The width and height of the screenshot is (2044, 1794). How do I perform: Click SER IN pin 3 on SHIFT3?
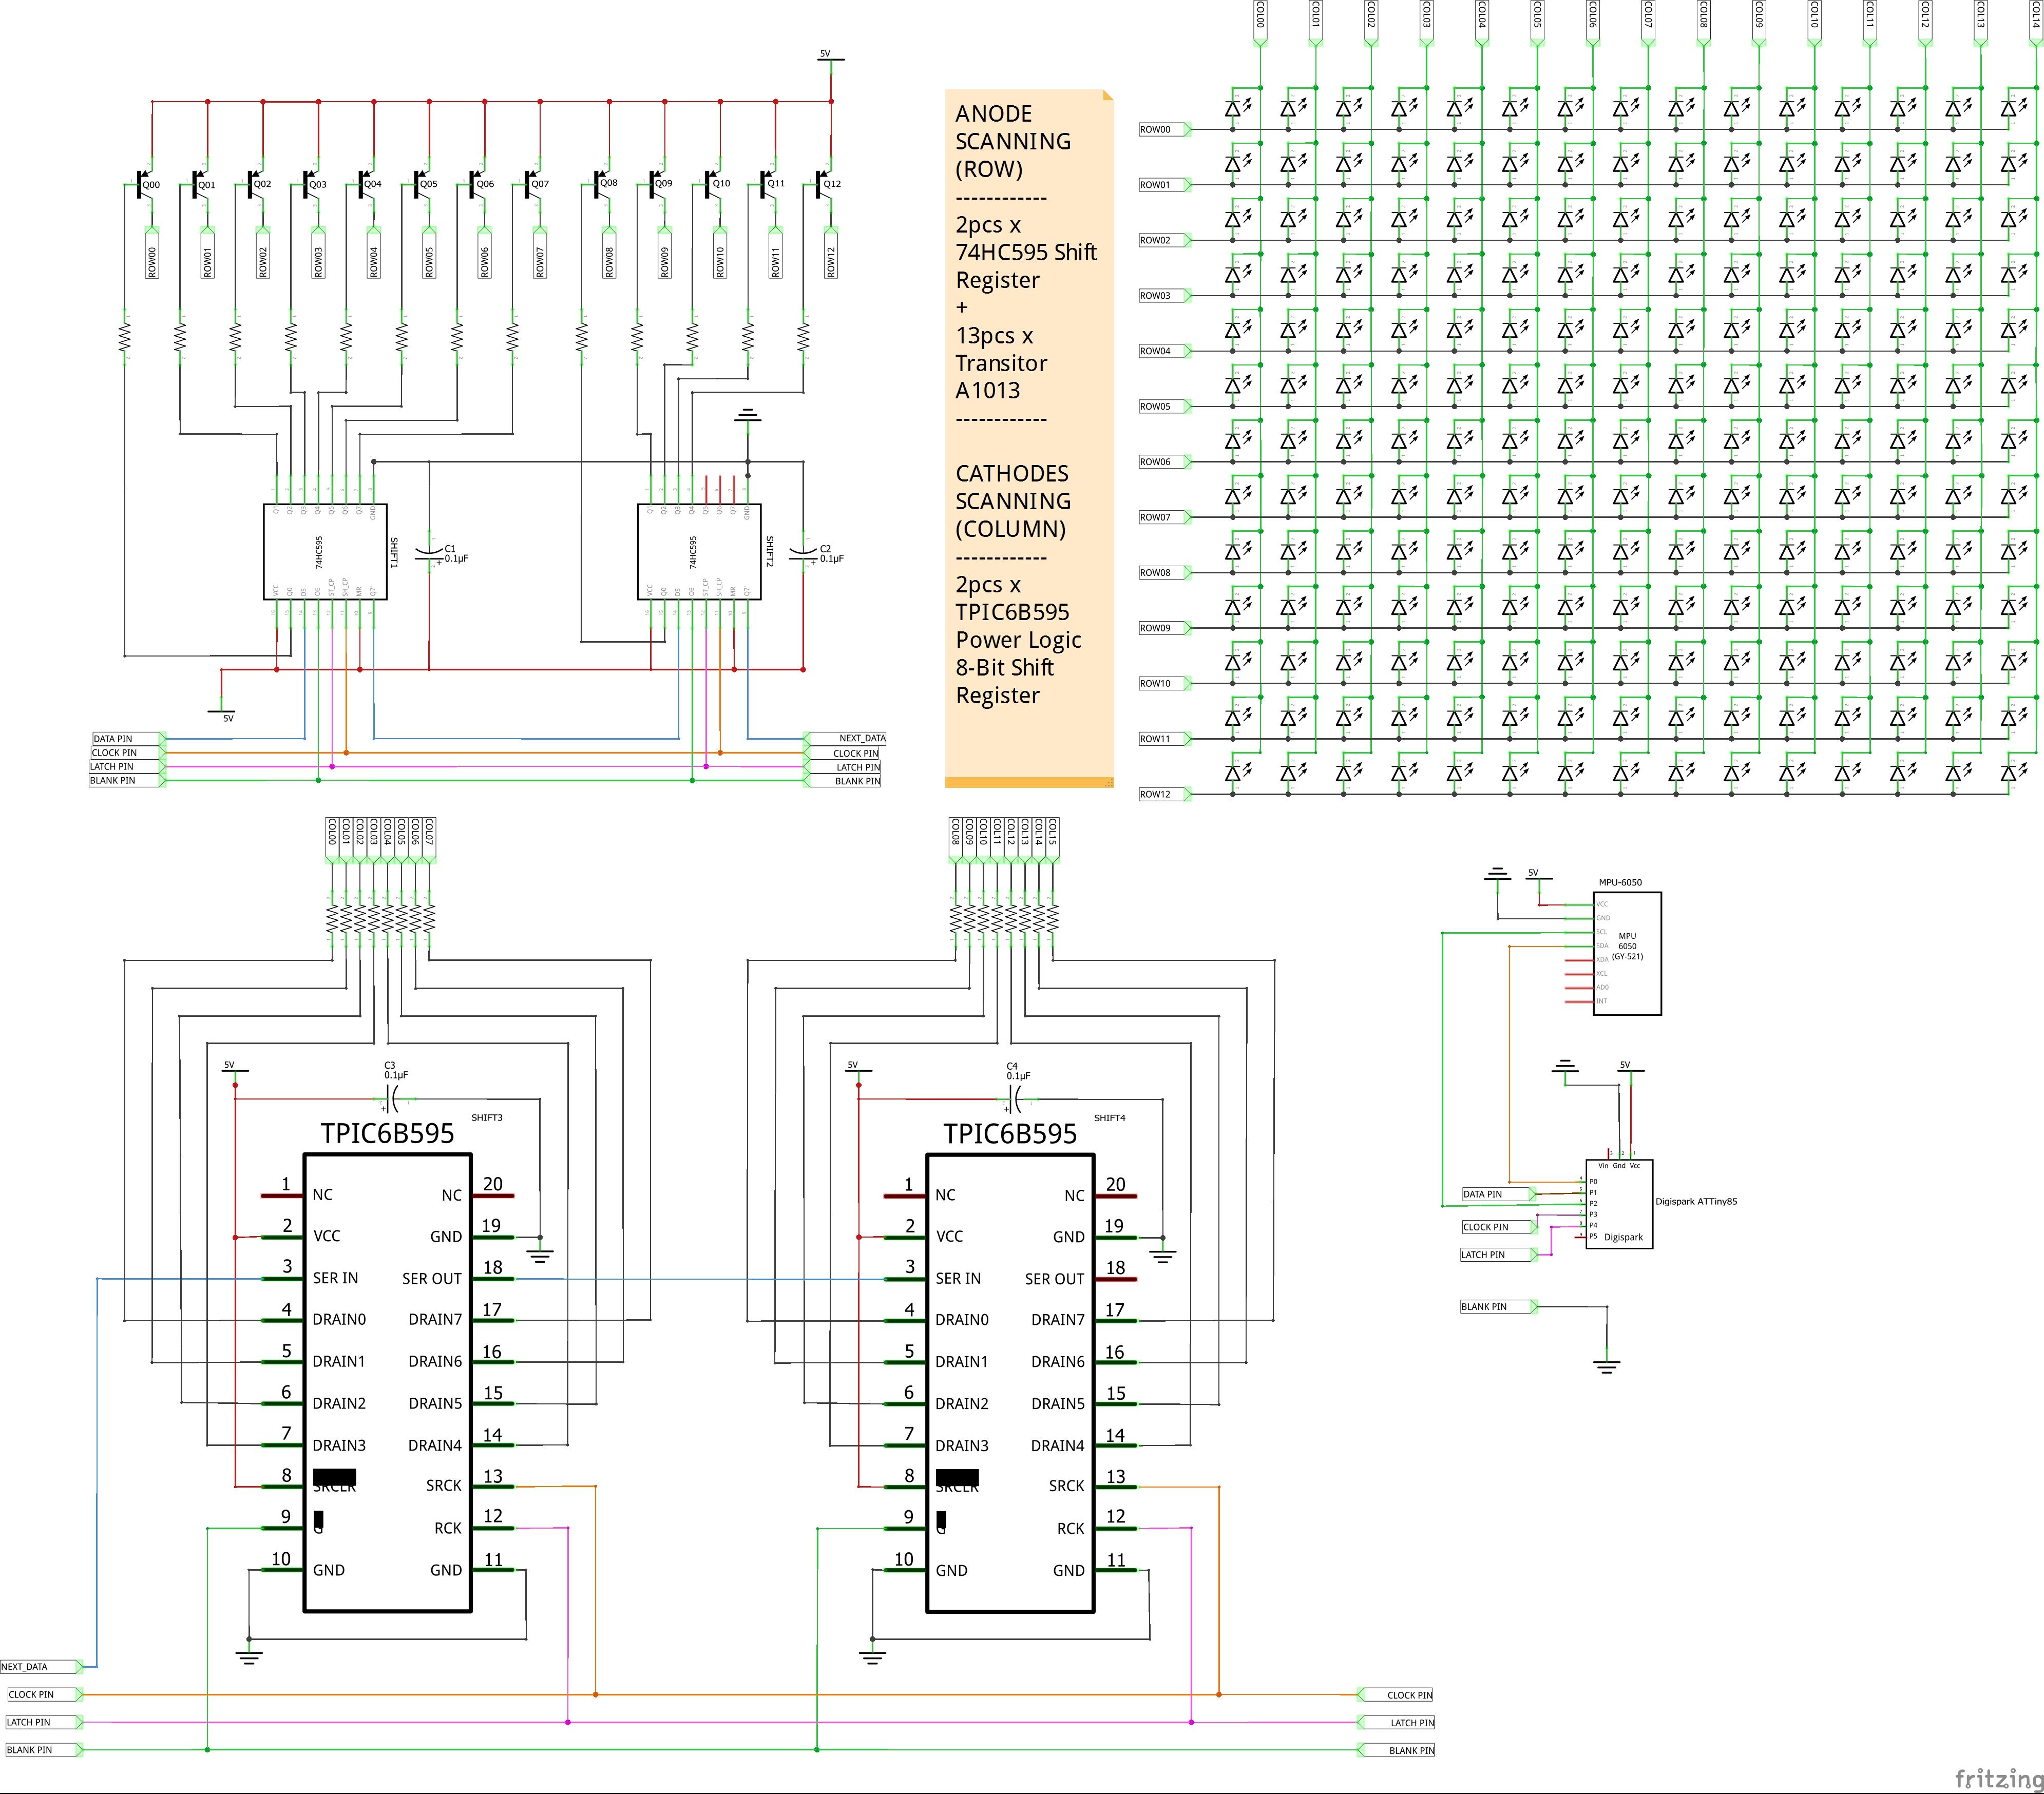click(x=283, y=1279)
